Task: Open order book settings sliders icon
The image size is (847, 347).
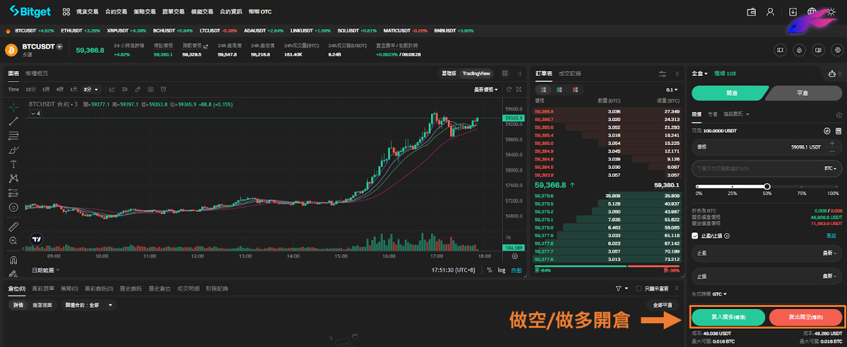Action: pyautogui.click(x=662, y=73)
